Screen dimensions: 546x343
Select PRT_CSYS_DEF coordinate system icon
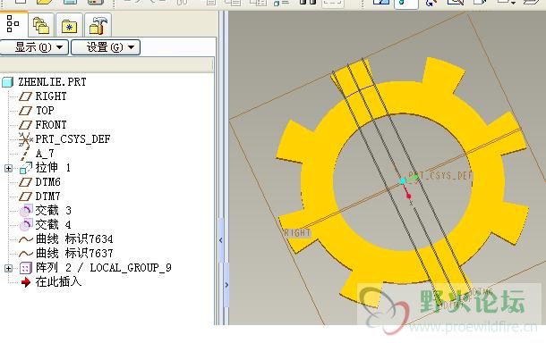[25, 139]
